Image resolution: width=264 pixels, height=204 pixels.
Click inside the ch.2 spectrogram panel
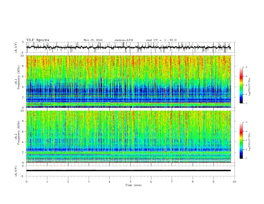[x=128, y=137]
